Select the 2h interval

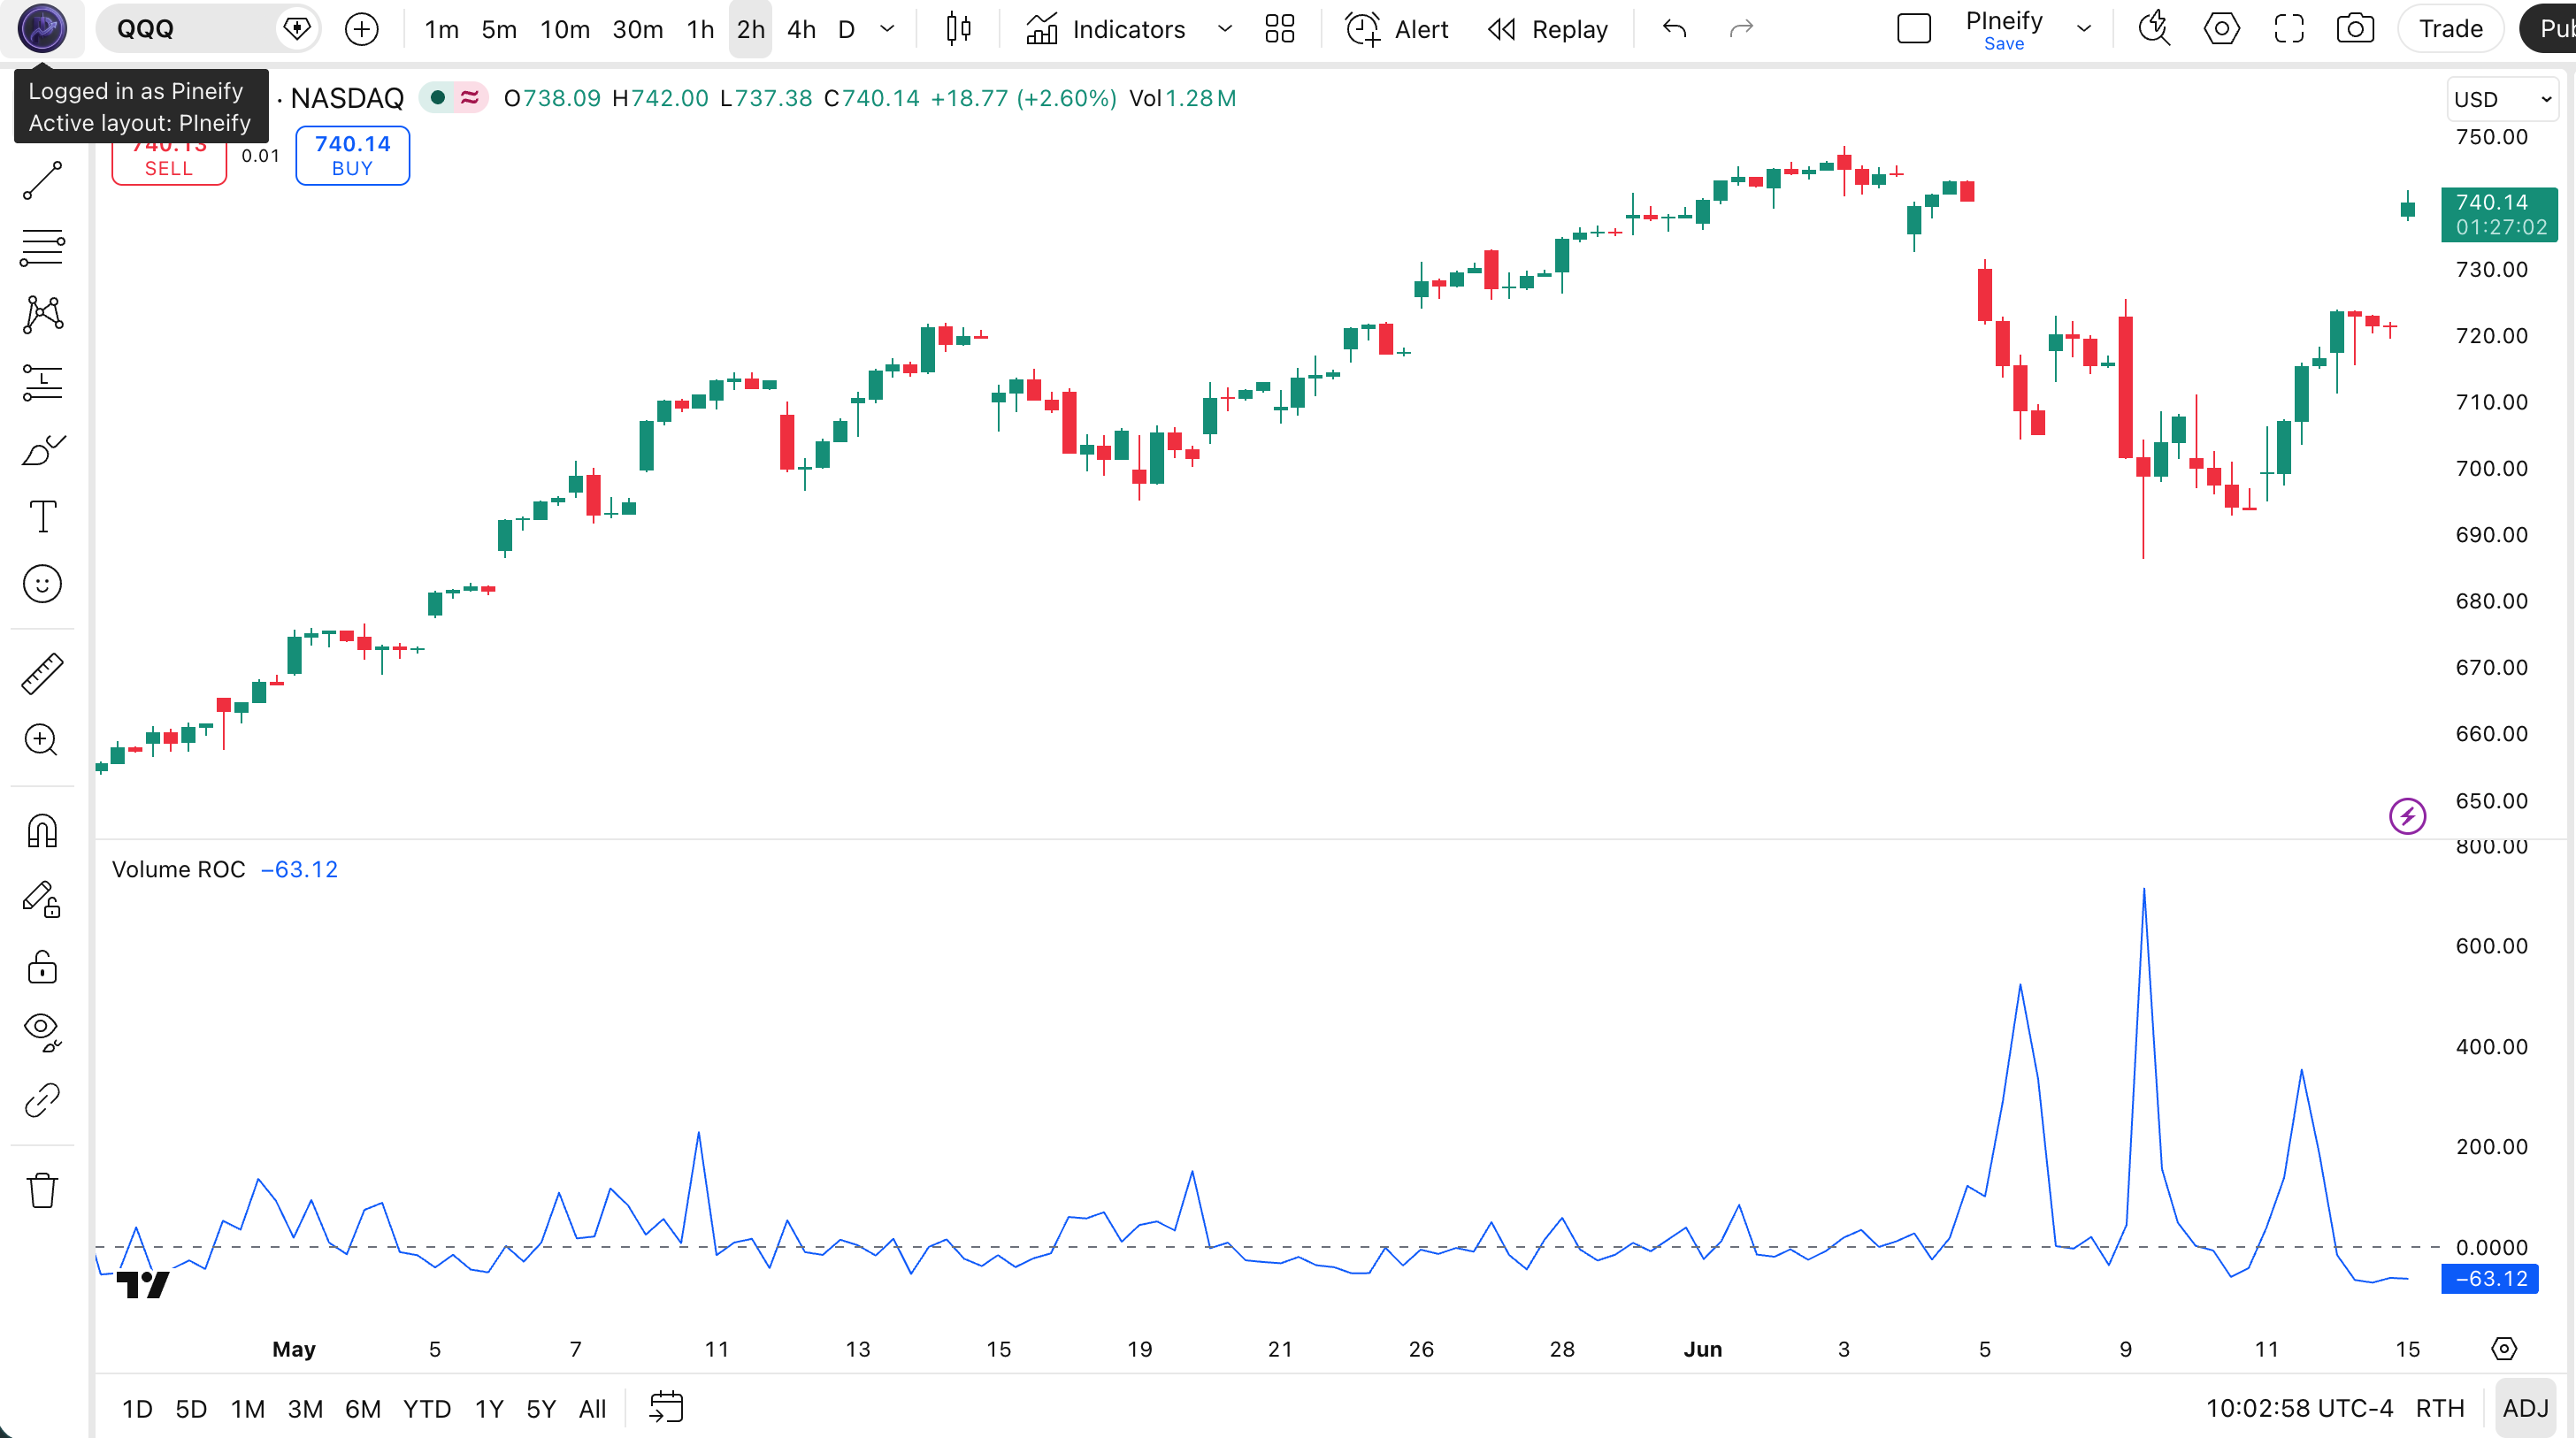tap(751, 29)
